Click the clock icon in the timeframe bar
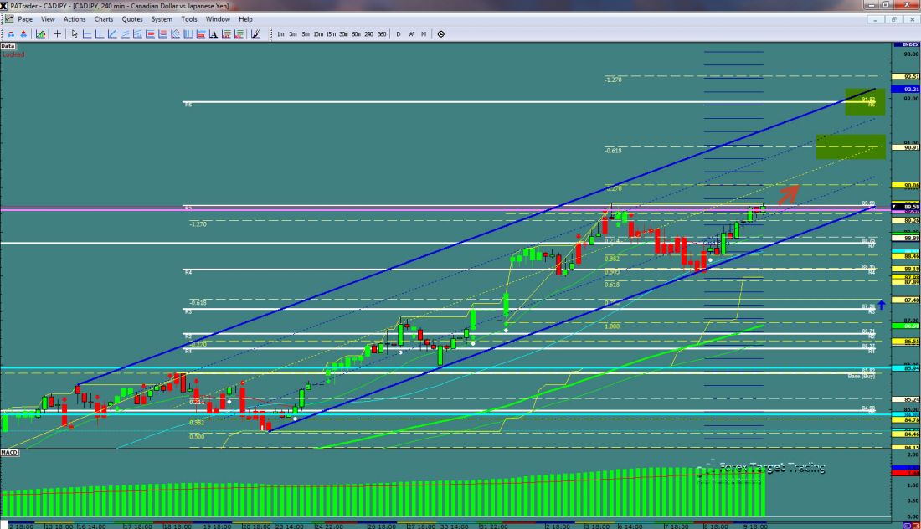This screenshot has height=529, width=921. tap(440, 34)
